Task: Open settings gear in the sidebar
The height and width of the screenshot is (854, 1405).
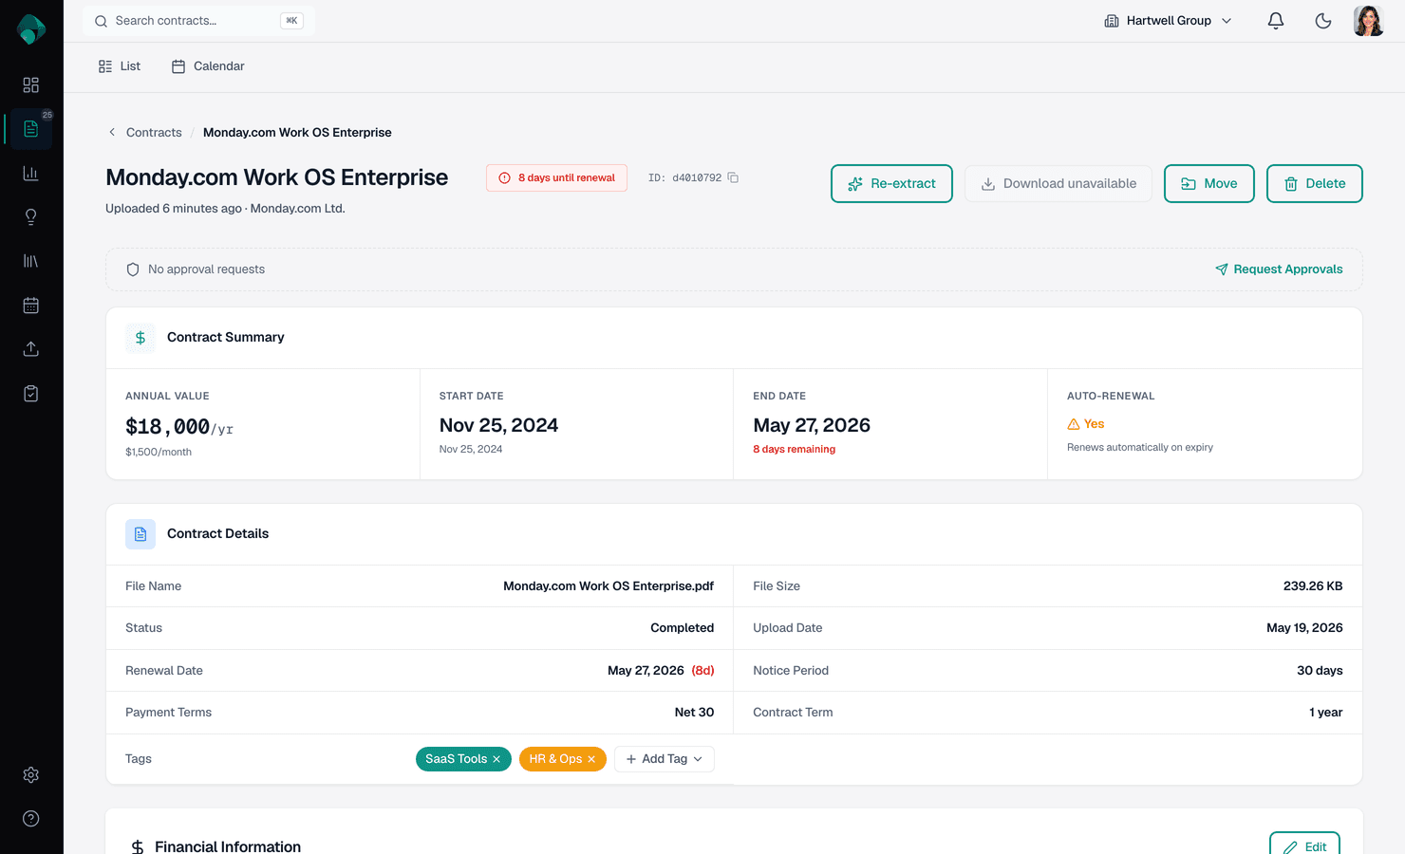Action: click(x=31, y=775)
